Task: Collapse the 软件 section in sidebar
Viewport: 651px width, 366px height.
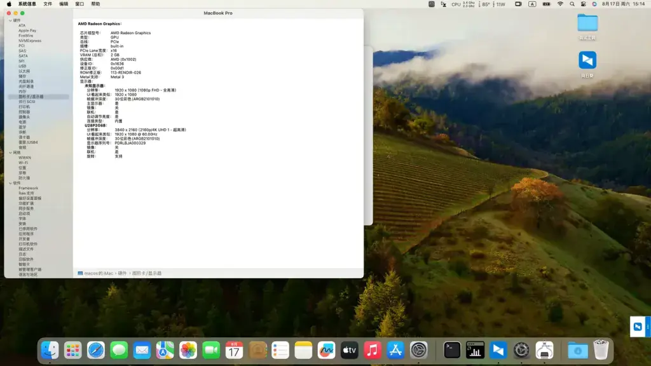Action: tap(10, 183)
